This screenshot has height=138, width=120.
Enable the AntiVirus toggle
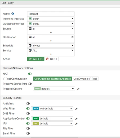coord(28,103)
